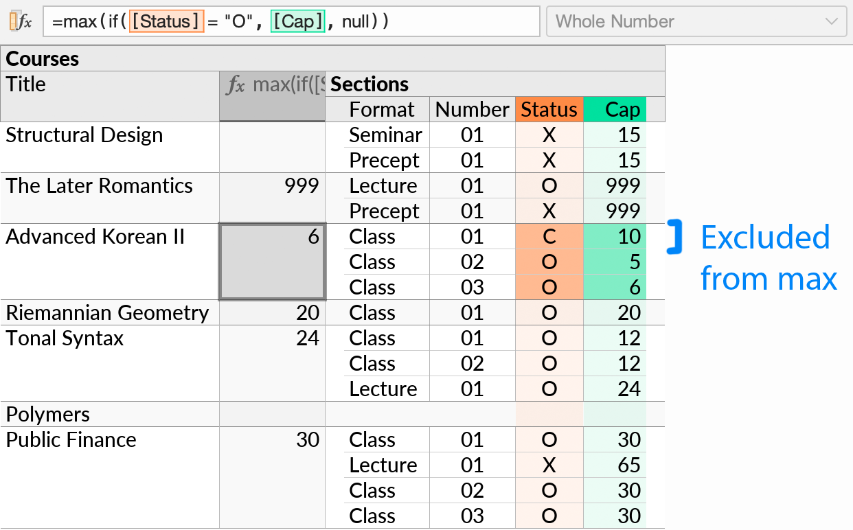Click the fx icon in the max column header
This screenshot has height=530, width=853.
click(237, 84)
